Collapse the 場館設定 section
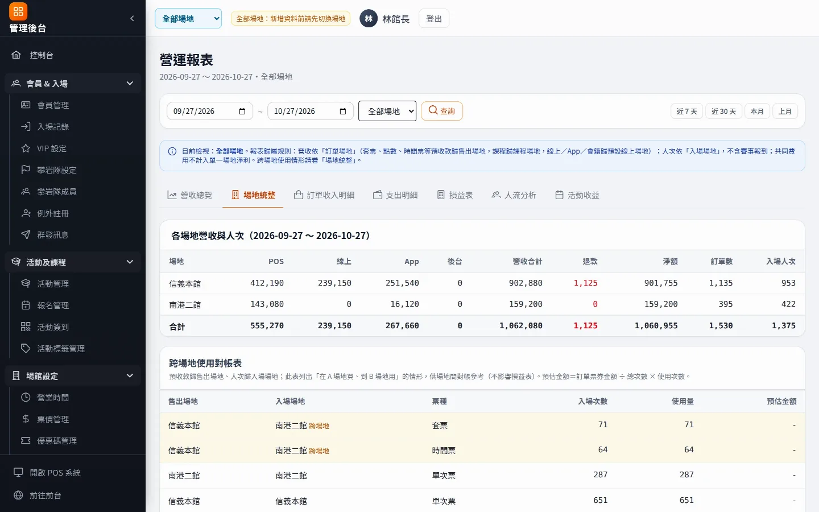Screen dimensions: 819x512 click(73, 376)
